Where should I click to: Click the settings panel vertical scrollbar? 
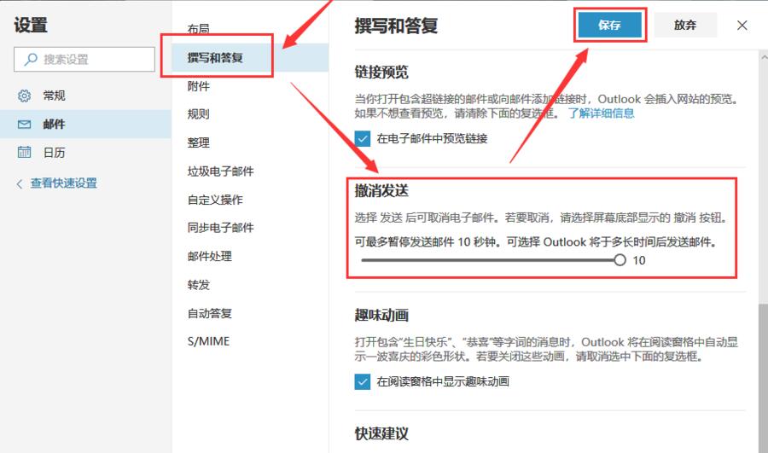click(x=763, y=378)
